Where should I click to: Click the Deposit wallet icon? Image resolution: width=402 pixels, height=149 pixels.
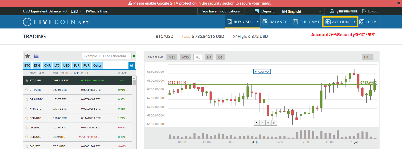tap(257, 11)
